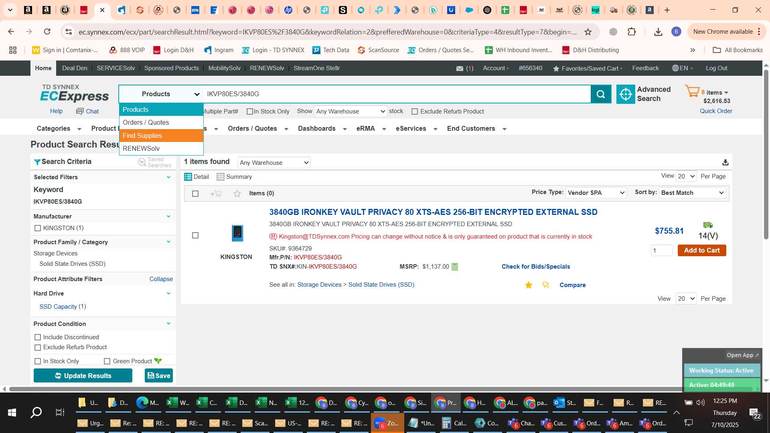Check In Stock Only in sidebar

pos(38,361)
